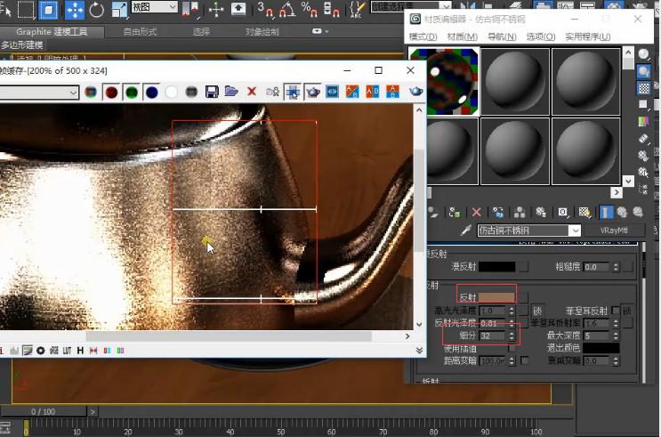Toggle monochrome mode gray circle

[191, 92]
